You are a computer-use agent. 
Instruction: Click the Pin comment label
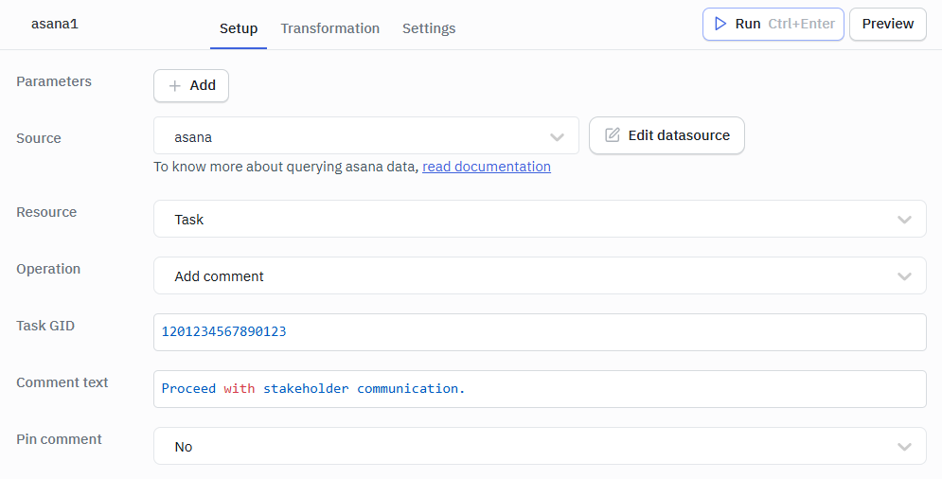click(59, 438)
